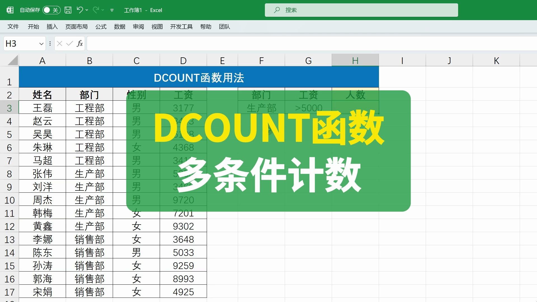Click salary cell 8993
Image resolution: width=537 pixels, height=302 pixels.
click(183, 279)
